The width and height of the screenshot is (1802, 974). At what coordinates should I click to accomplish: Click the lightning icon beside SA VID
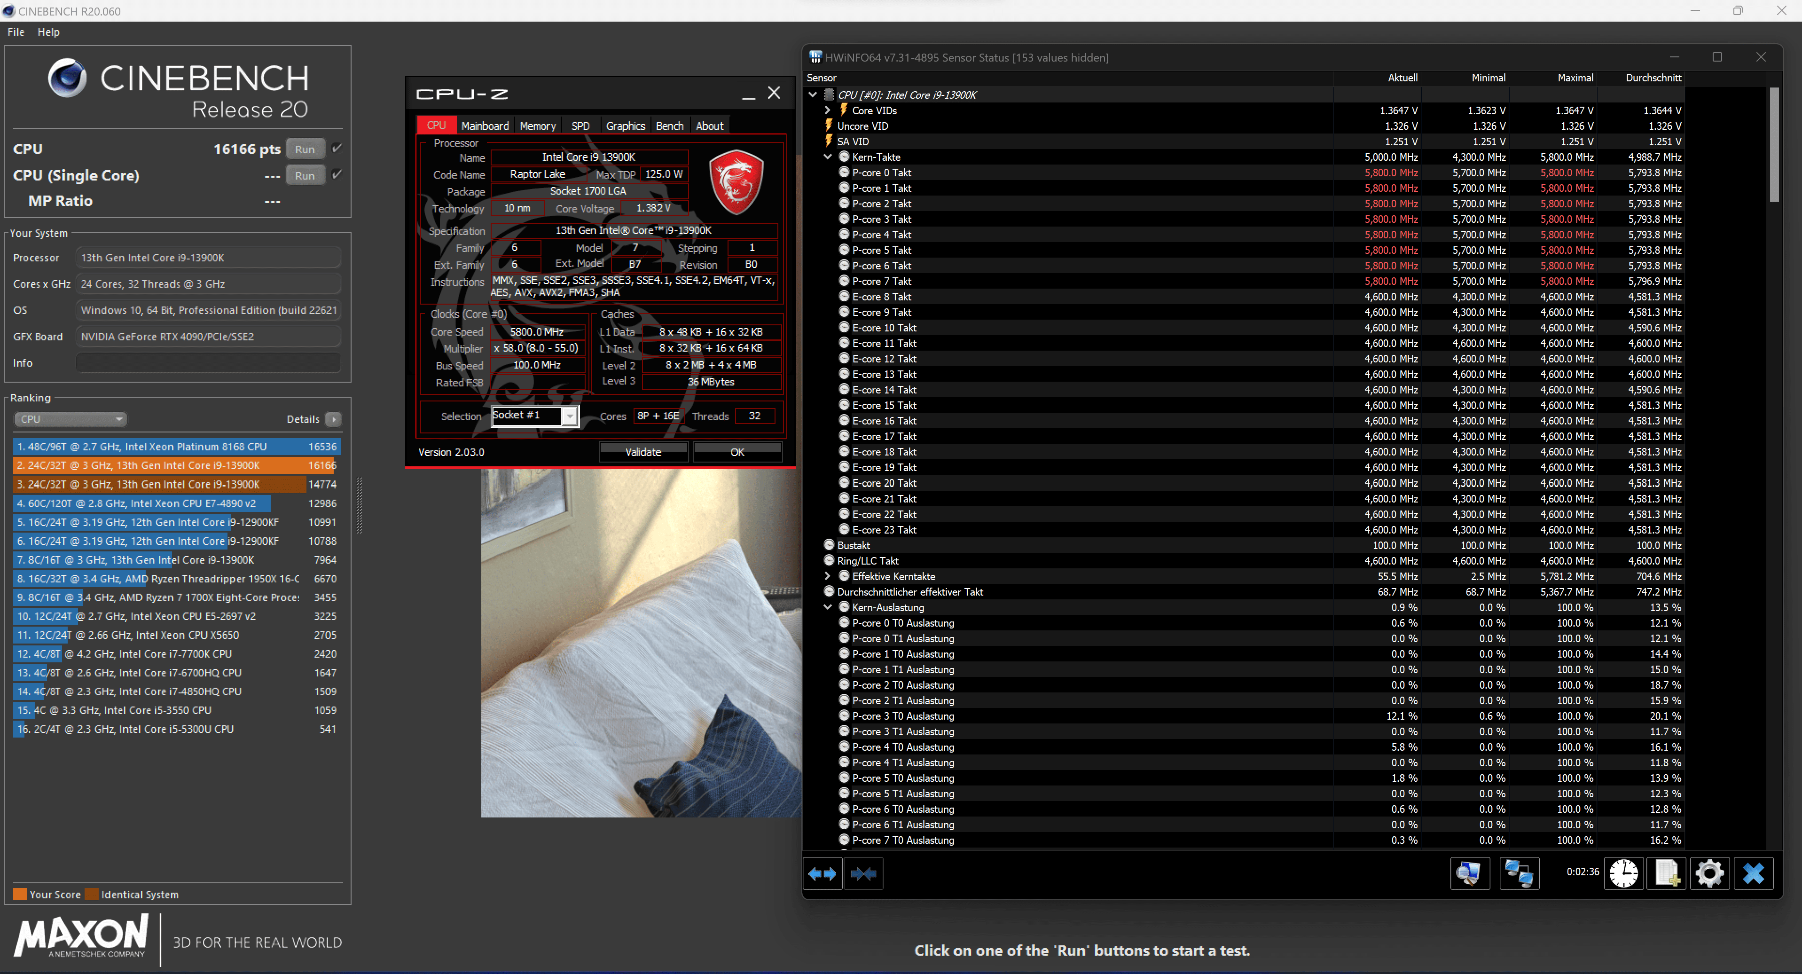pos(829,141)
